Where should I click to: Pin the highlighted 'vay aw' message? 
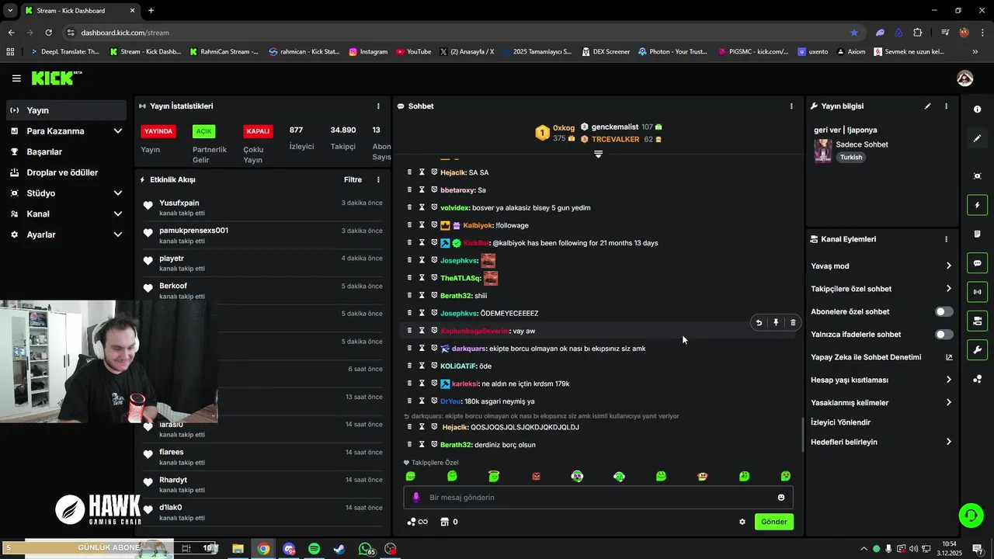[x=776, y=322]
